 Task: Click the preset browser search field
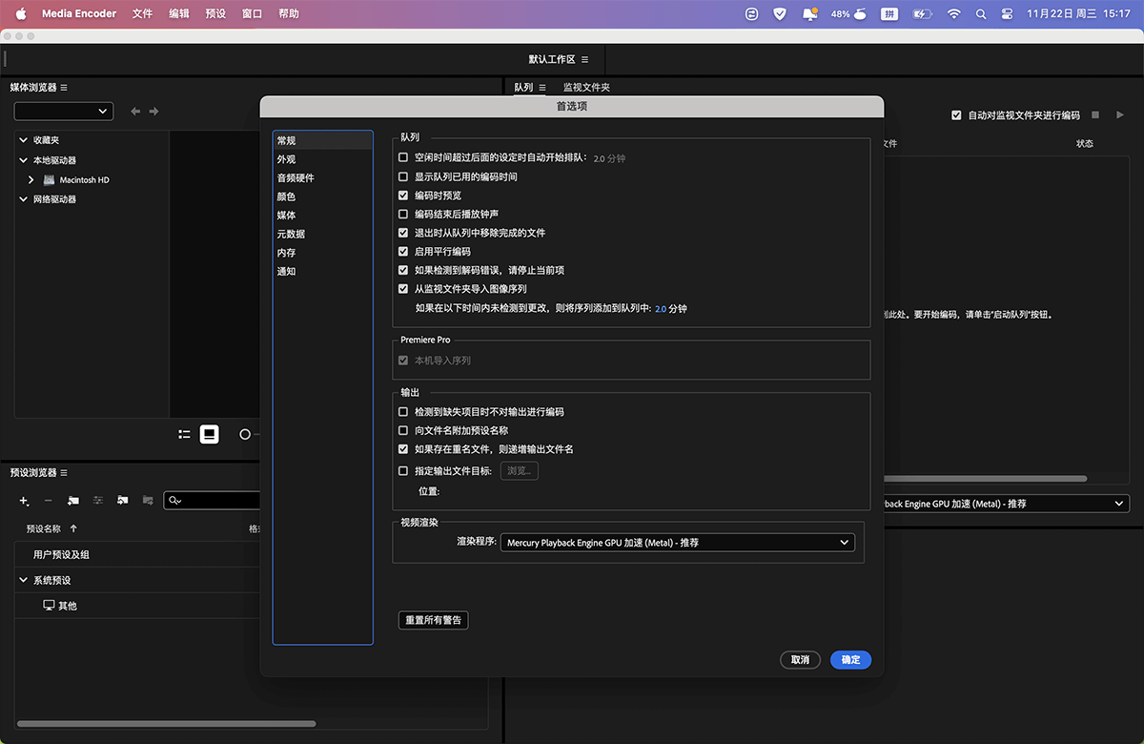(x=212, y=501)
